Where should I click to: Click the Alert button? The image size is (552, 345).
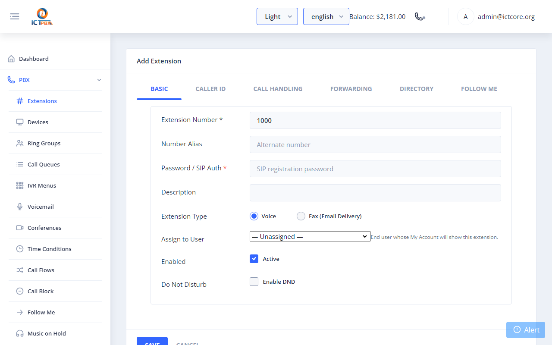tap(526, 330)
